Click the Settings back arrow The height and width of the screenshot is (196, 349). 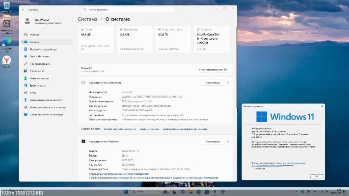click(23, 9)
